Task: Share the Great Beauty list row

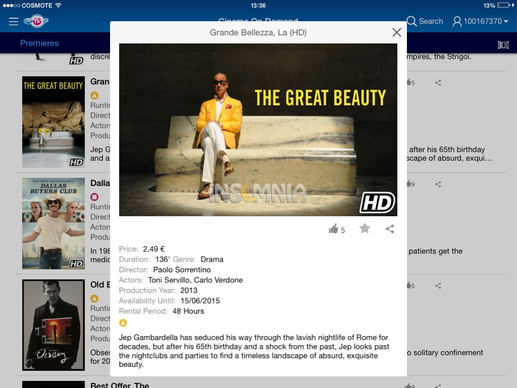Action: [438, 83]
